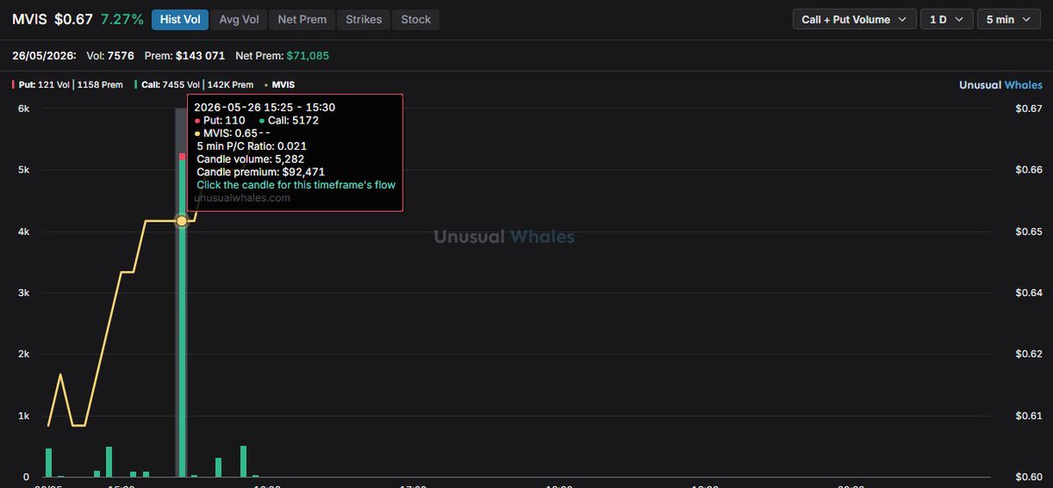This screenshot has width=1053, height=488.
Task: Click the 26/05/2026 date label
Action: click(45, 55)
